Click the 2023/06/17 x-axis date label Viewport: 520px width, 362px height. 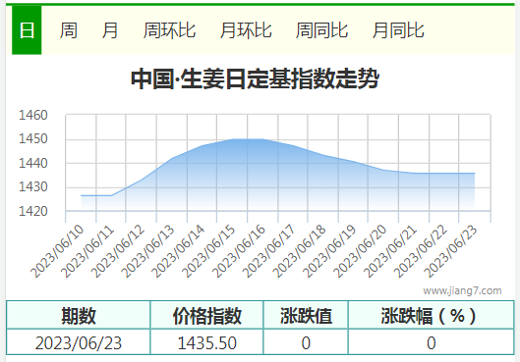(x=269, y=251)
